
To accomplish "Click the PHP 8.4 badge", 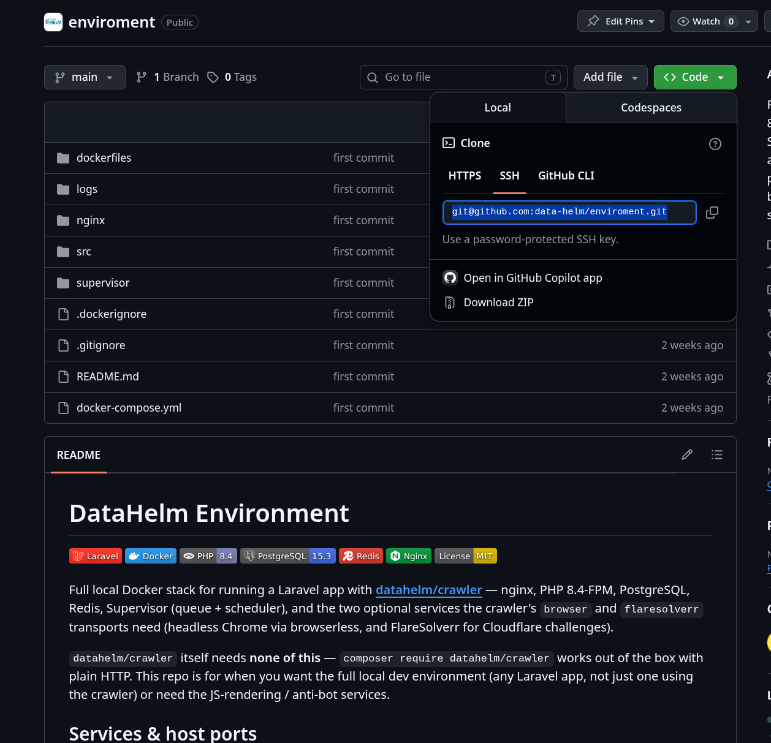I will pos(208,556).
